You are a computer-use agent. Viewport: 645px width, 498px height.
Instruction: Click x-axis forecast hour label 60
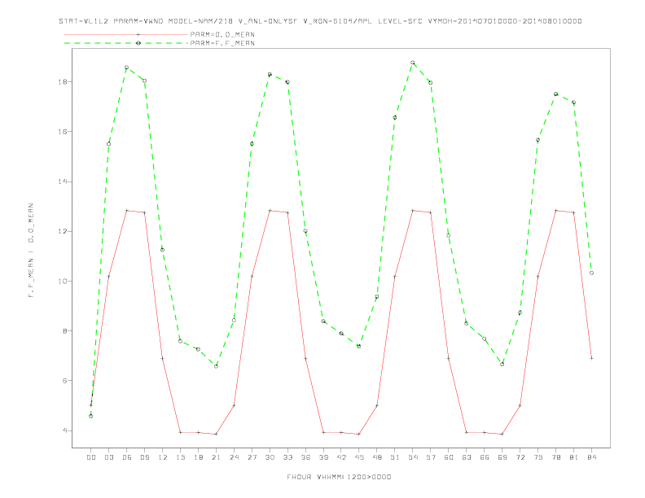pyautogui.click(x=449, y=457)
